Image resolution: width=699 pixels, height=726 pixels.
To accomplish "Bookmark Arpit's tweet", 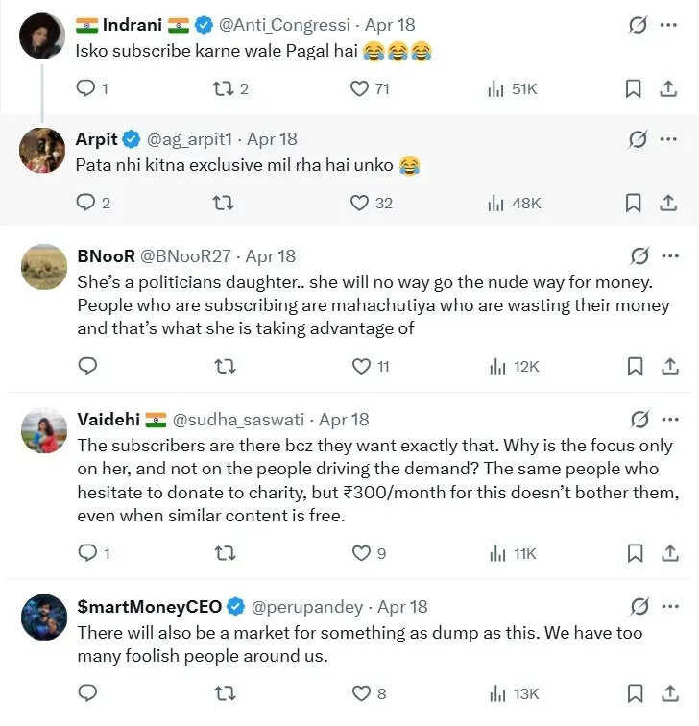I will tap(634, 203).
